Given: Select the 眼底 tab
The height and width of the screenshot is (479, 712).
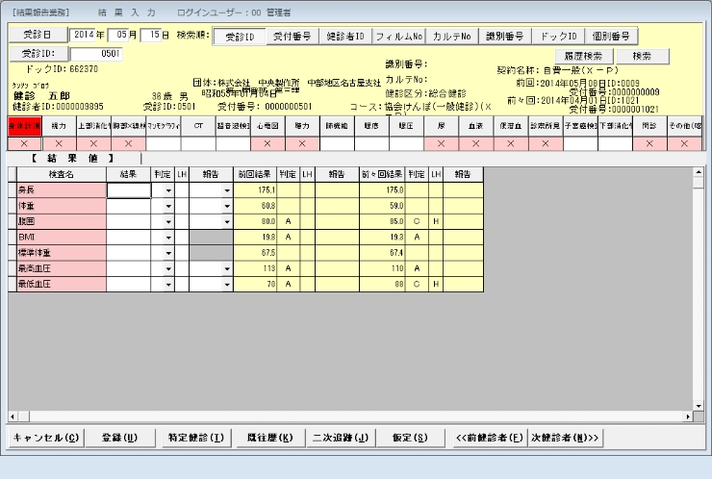Looking at the screenshot, I should (x=372, y=126).
